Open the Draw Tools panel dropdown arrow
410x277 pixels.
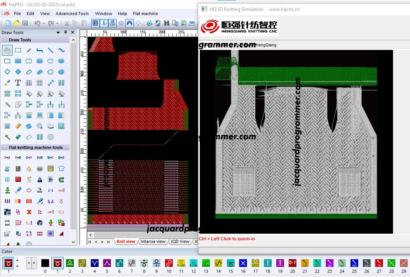(58, 32)
